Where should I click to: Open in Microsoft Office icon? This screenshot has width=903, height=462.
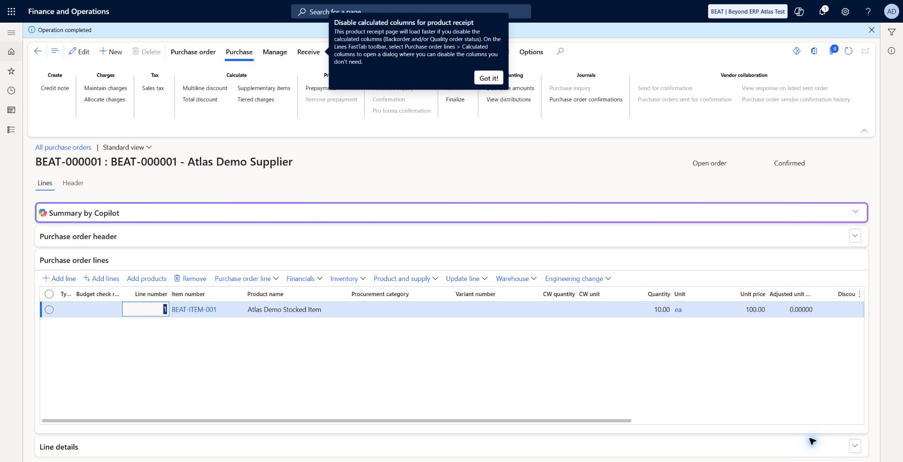click(x=814, y=51)
